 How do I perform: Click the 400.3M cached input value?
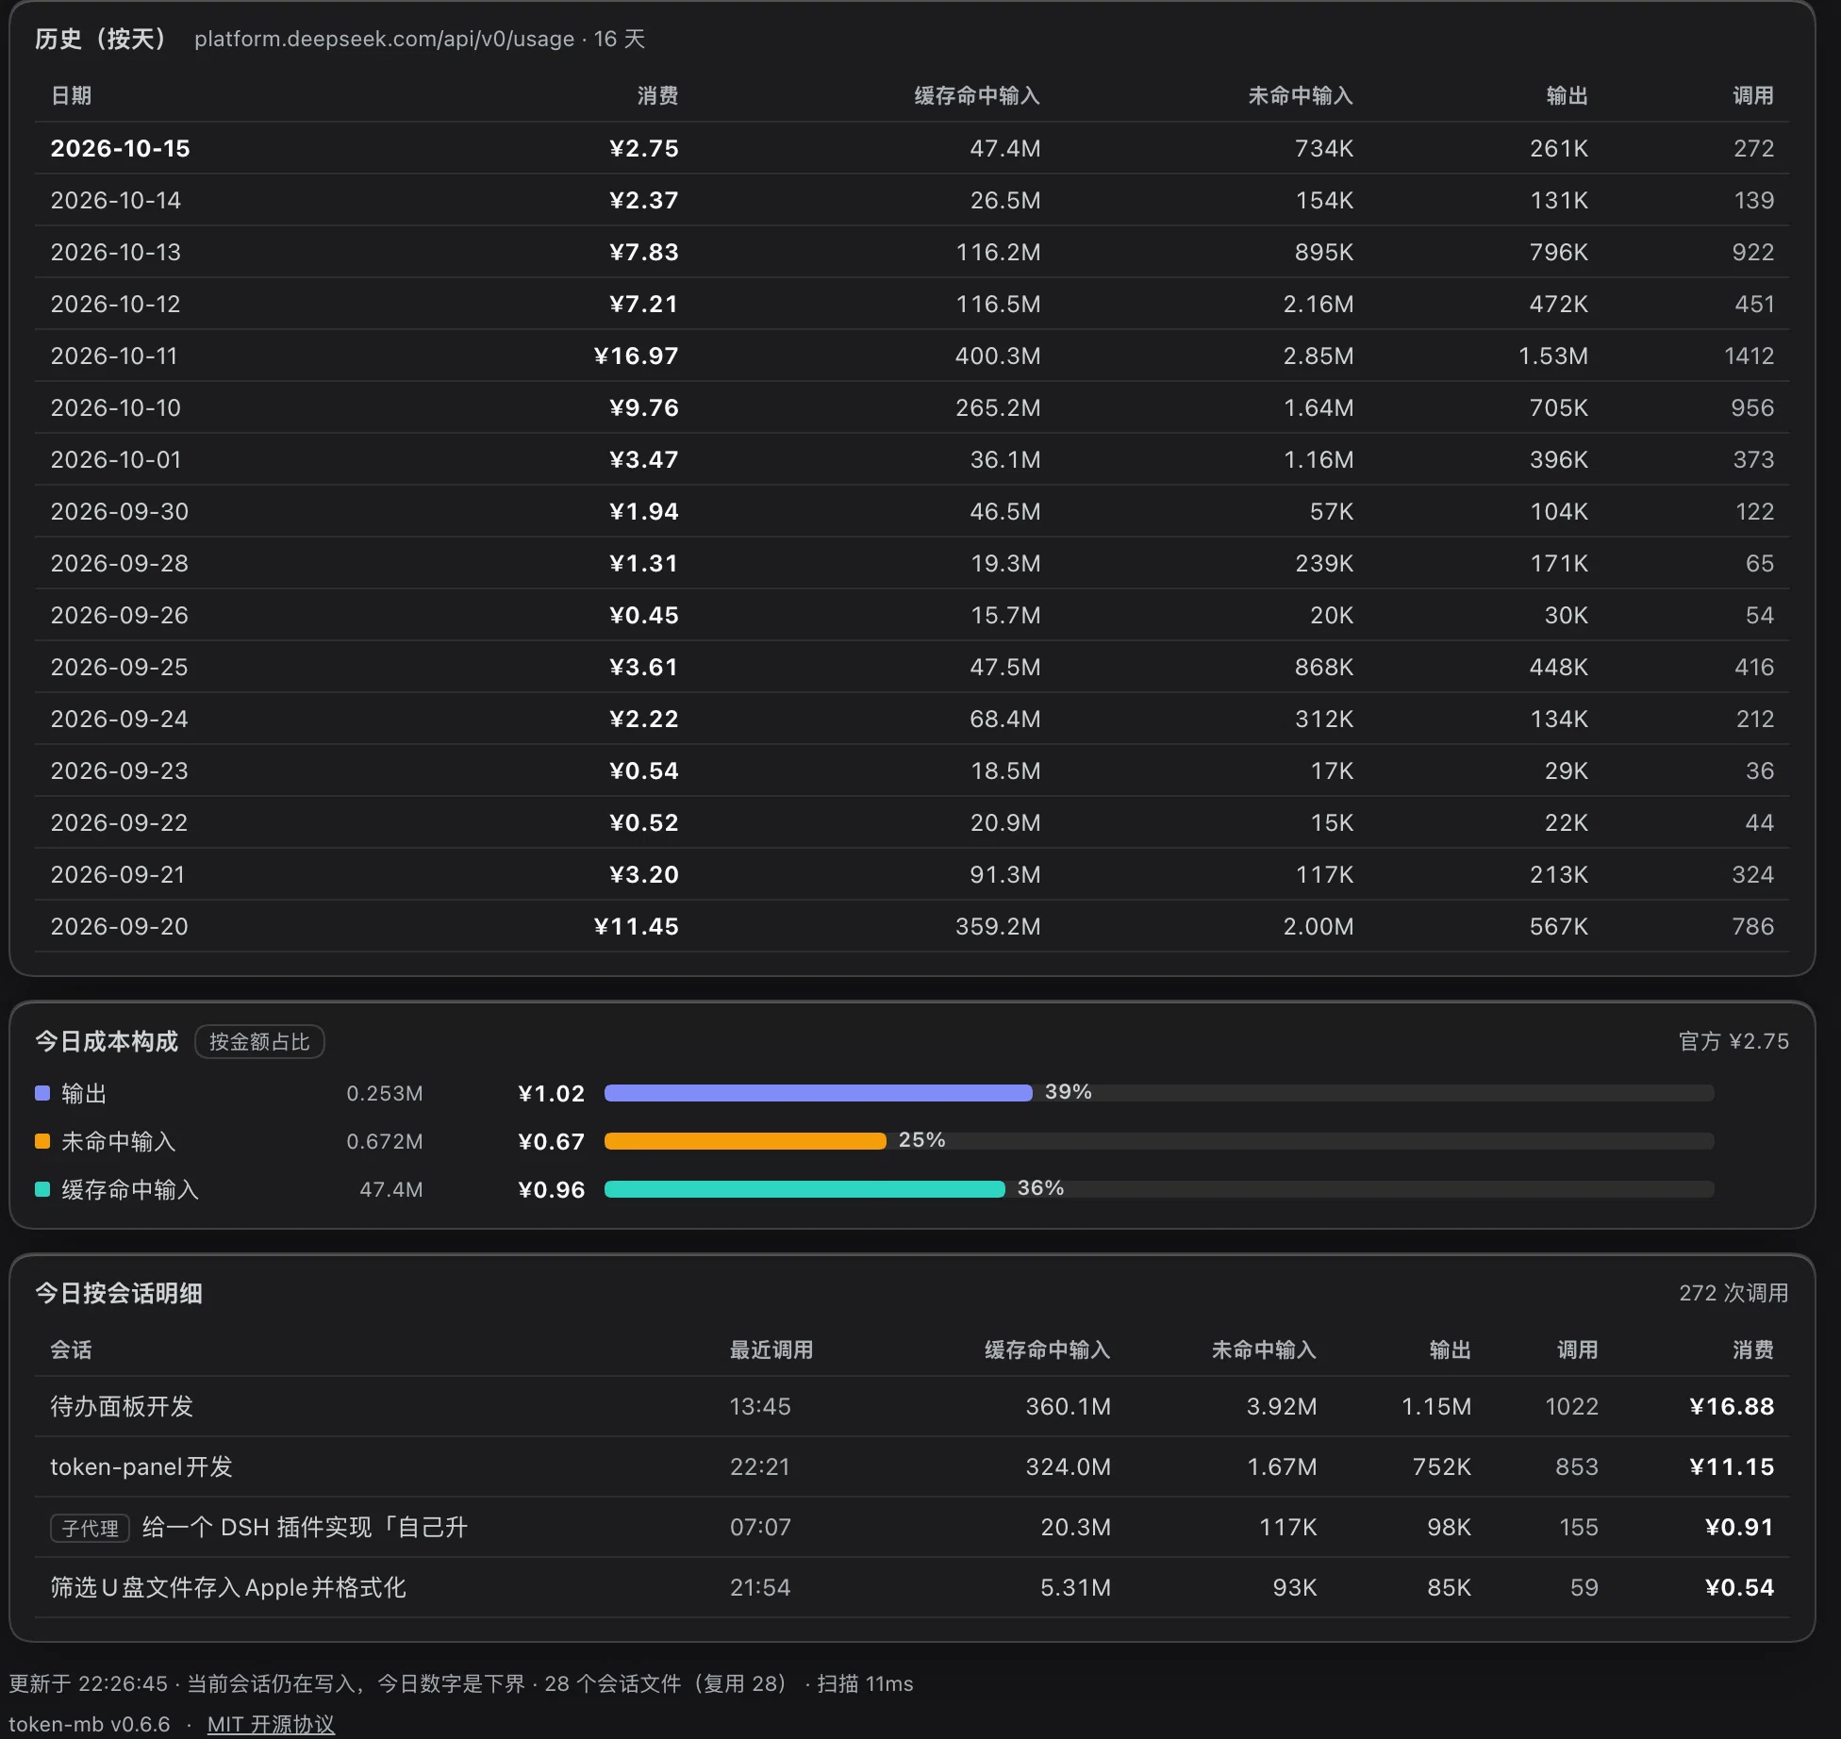998,356
